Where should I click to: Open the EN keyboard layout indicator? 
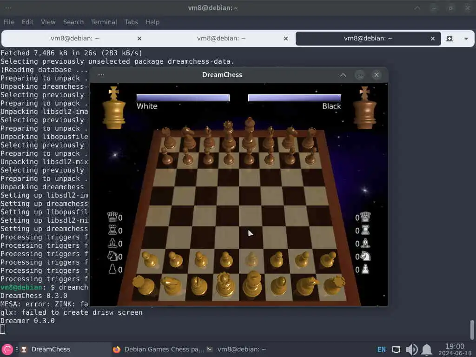pos(381,350)
